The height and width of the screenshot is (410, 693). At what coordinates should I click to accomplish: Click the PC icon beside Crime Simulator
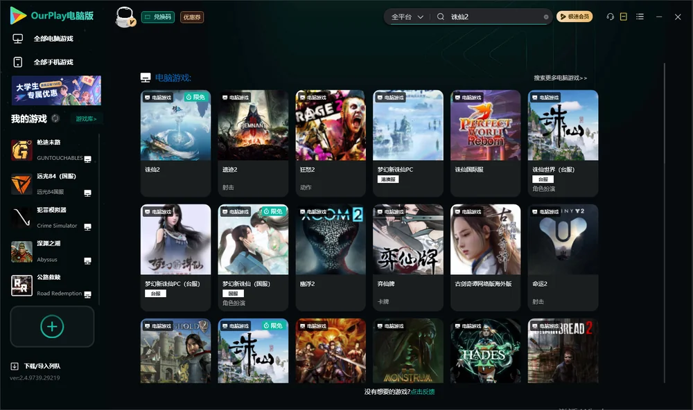[x=87, y=226]
